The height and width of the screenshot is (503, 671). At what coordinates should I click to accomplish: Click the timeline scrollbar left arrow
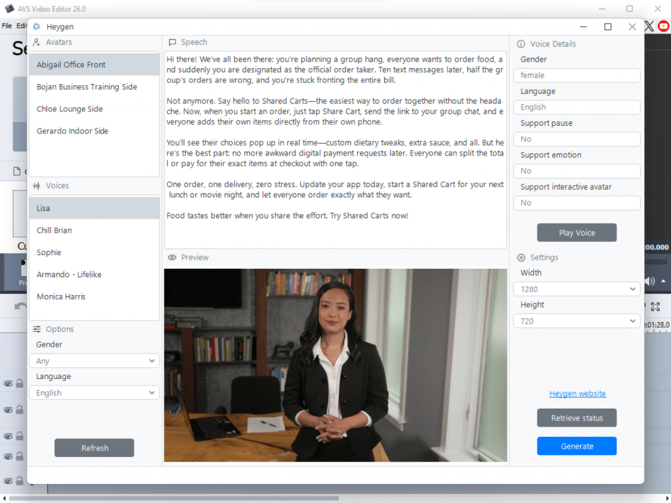point(5,498)
